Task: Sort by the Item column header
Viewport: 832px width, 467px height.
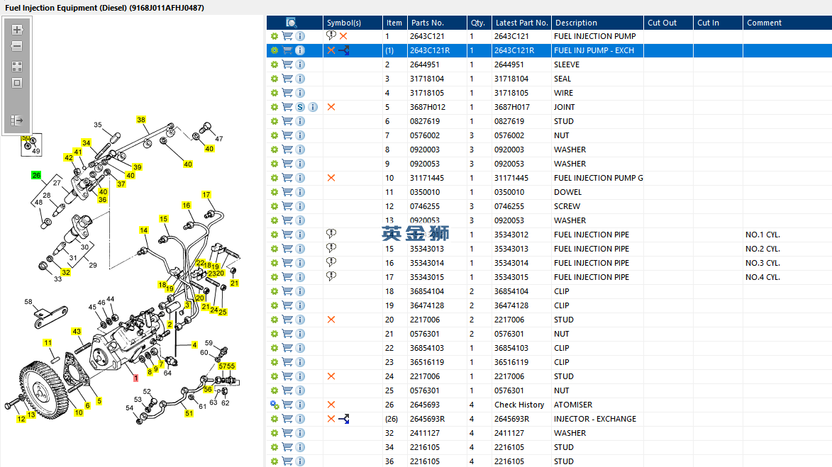Action: [395, 23]
